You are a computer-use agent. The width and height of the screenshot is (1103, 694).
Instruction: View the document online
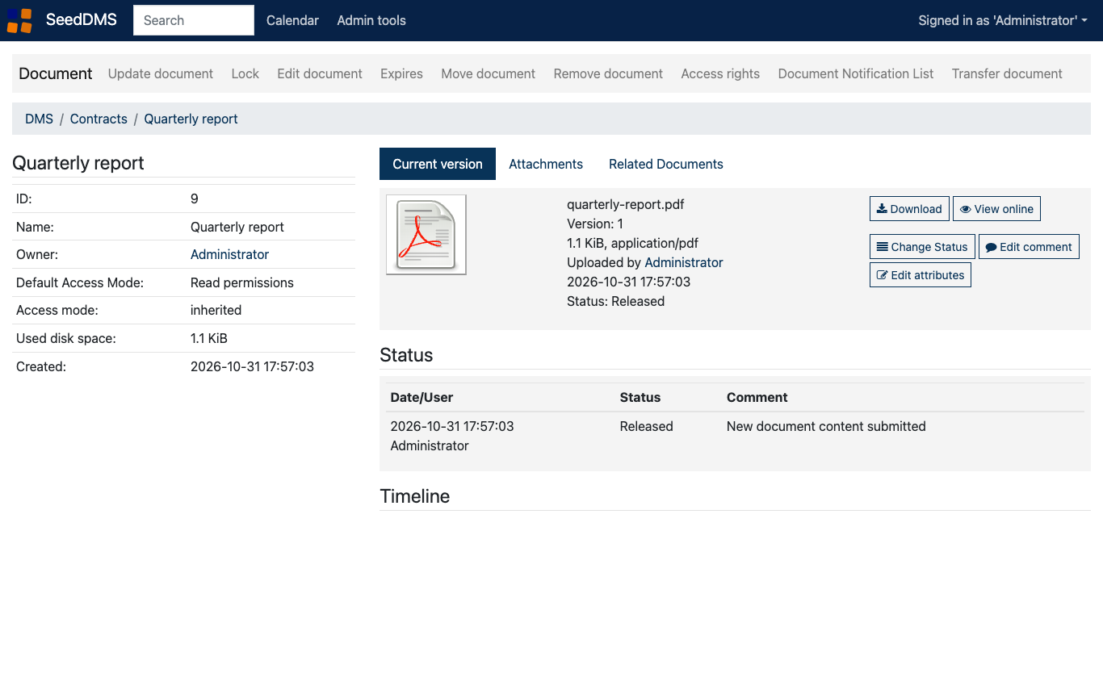pos(996,209)
